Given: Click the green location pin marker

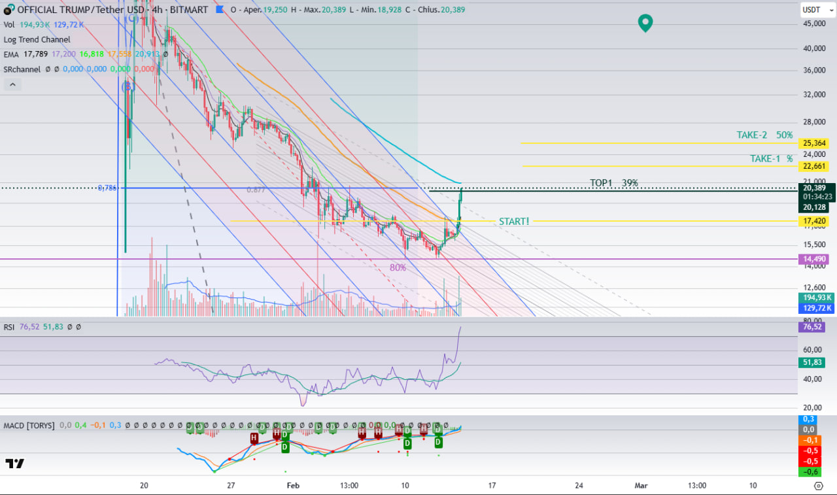Looking at the screenshot, I should click(645, 24).
